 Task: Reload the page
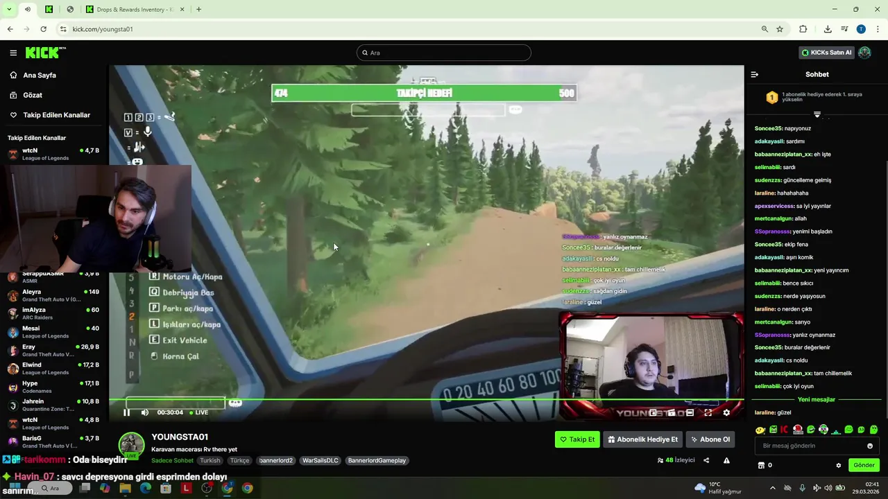click(x=43, y=29)
